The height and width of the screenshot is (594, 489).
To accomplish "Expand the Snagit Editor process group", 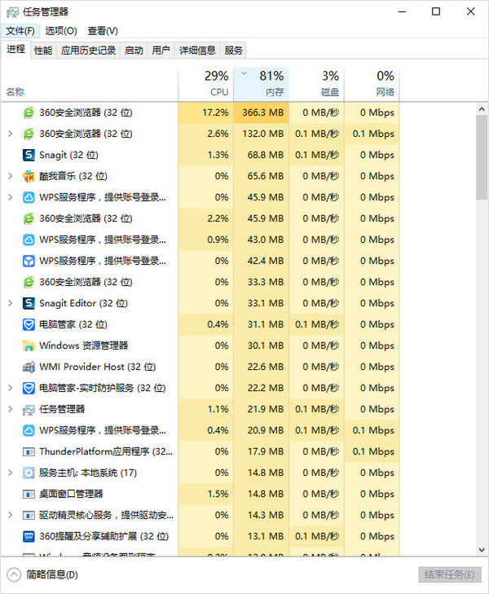I will (10, 303).
